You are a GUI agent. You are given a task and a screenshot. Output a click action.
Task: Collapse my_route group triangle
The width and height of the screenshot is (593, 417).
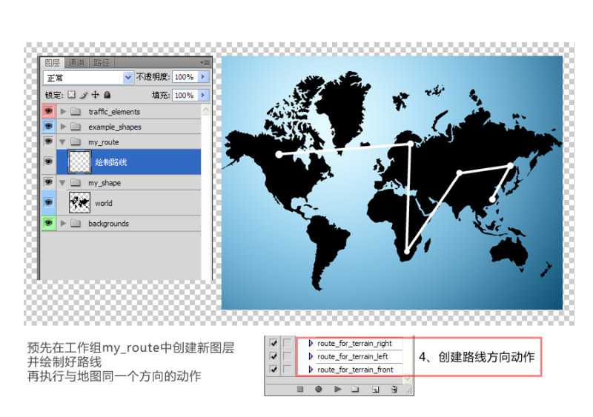tap(63, 141)
